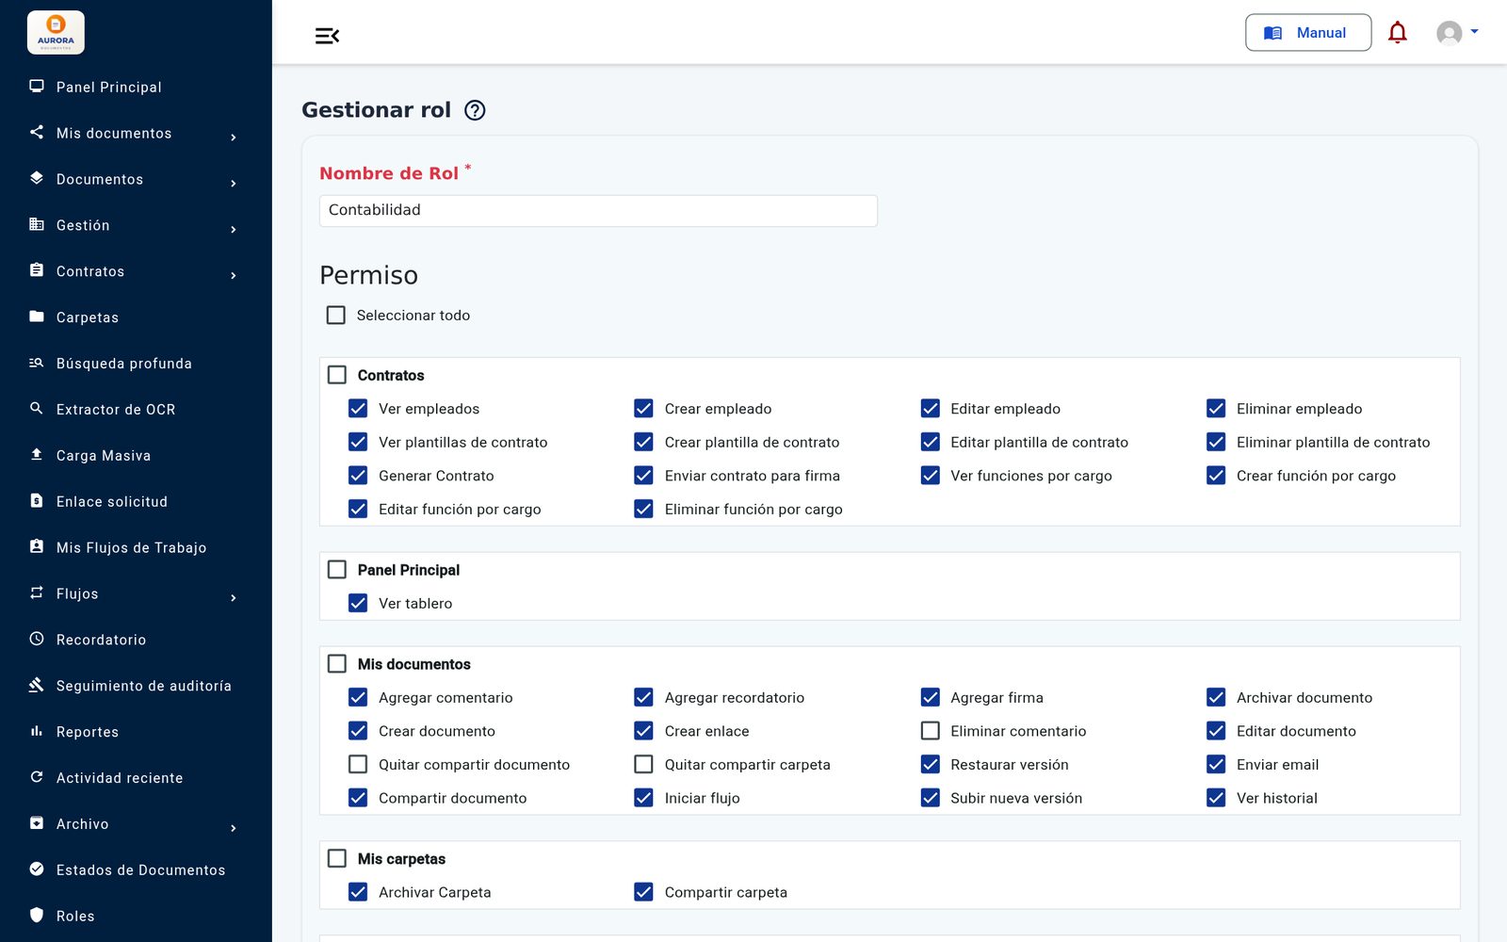Expand Mis documentos submenu arrow

234,138
